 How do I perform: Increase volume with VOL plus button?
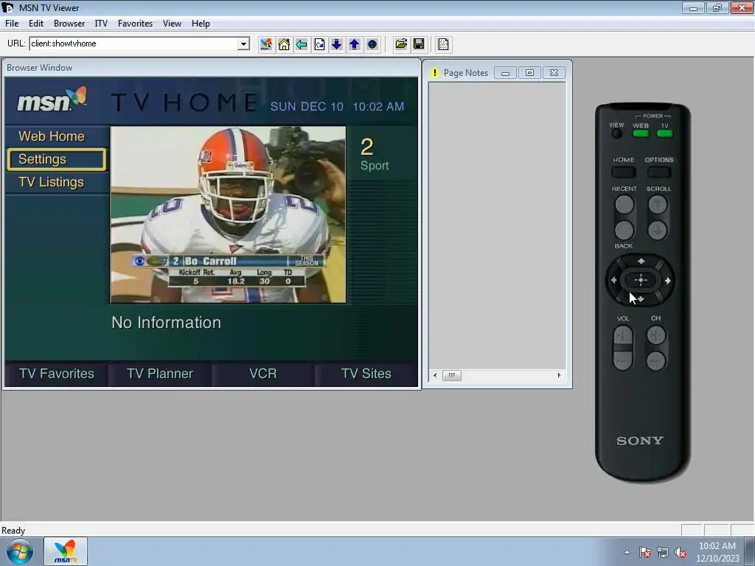point(623,335)
